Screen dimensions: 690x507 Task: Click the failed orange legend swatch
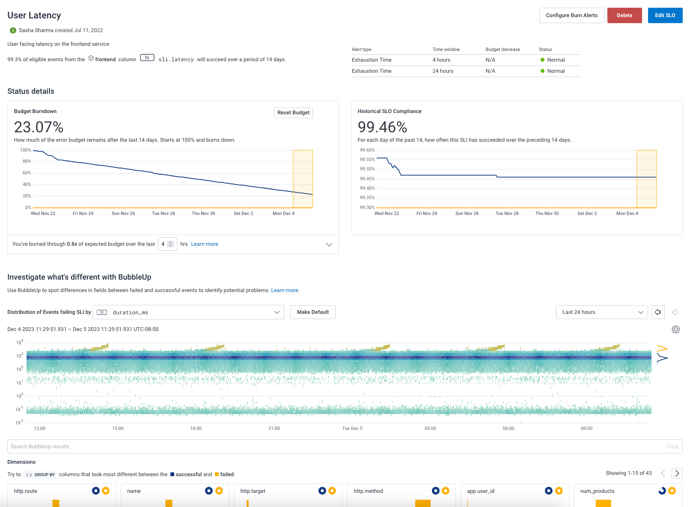click(217, 474)
